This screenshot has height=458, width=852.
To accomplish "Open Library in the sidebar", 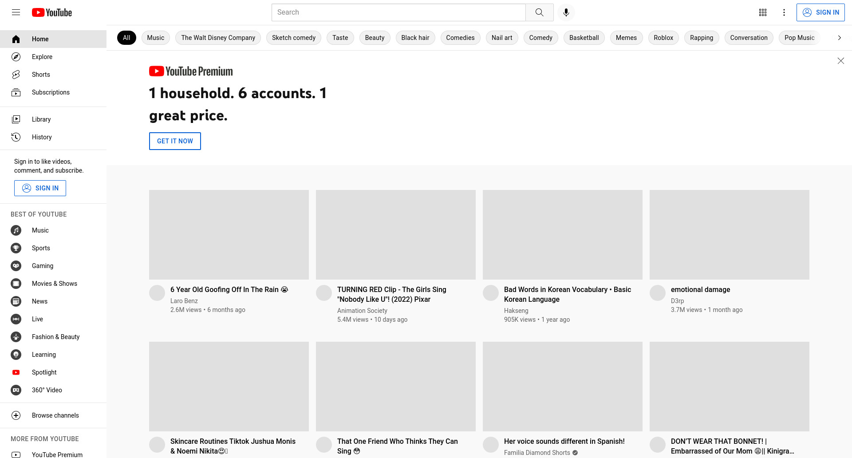I will (x=53, y=119).
